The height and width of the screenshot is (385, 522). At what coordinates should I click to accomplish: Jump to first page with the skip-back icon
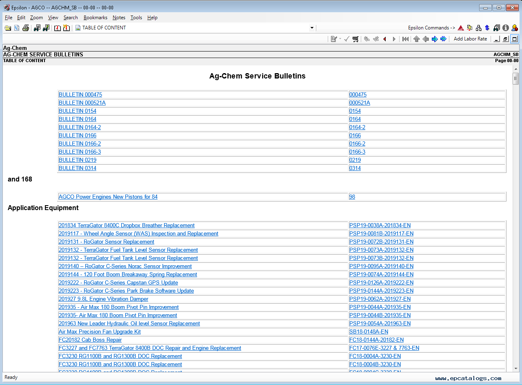click(405, 39)
